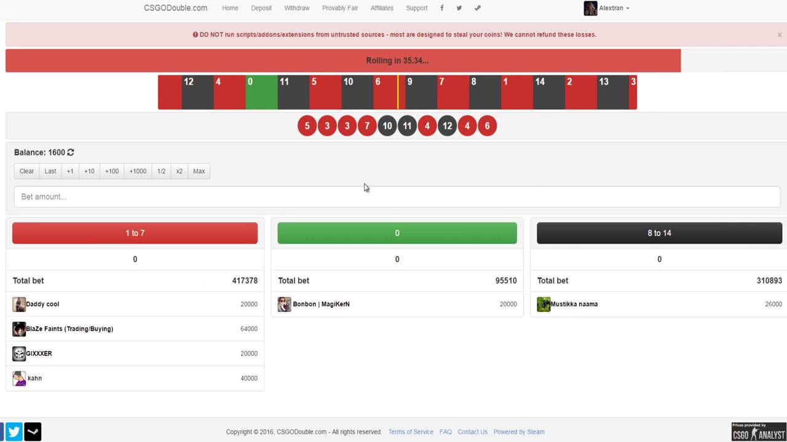This screenshot has height=442, width=787.
Task: Click the Balance: 1600 label
Action: click(x=39, y=152)
